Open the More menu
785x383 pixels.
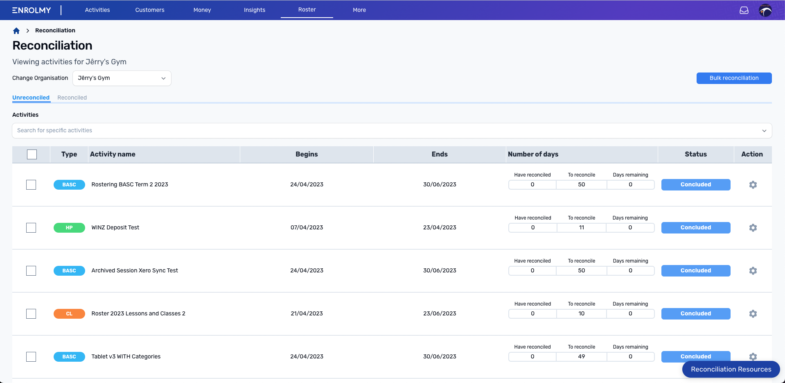point(359,10)
